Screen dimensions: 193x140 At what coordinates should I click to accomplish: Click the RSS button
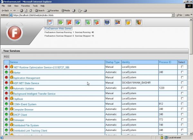[x=6, y=57]
